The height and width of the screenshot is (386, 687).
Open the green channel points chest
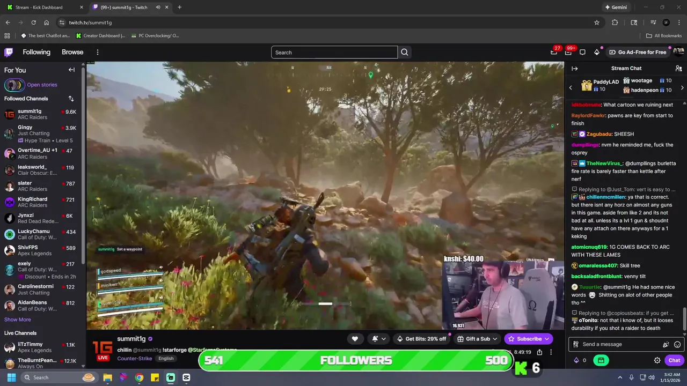pos(601,360)
